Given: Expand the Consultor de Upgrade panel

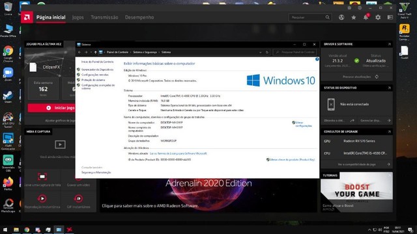Looking at the screenshot, I should (389, 131).
